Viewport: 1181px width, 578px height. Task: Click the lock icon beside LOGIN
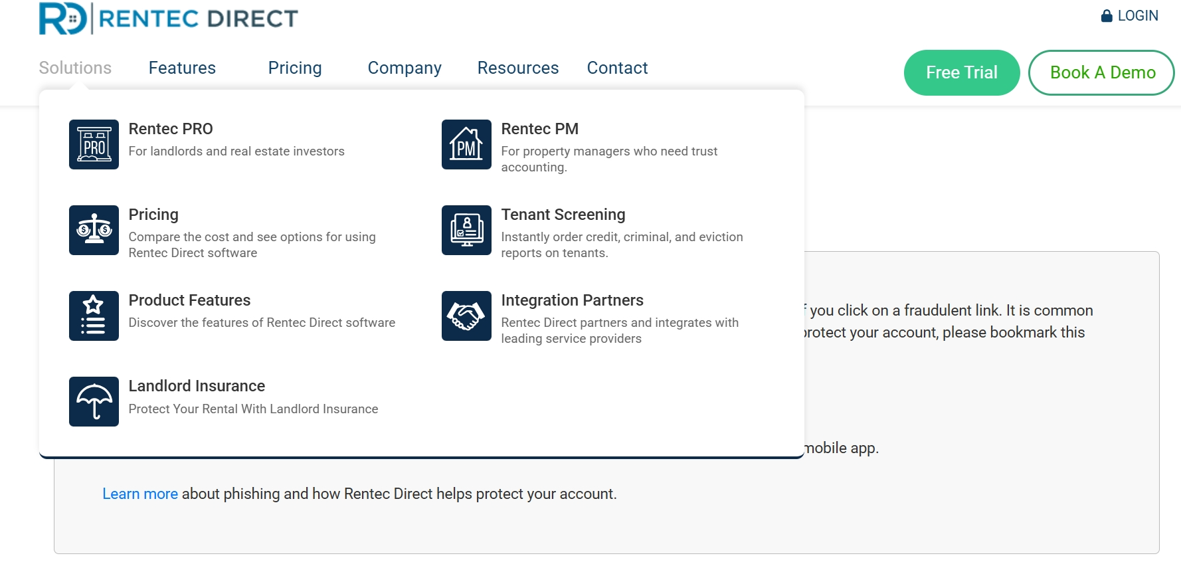coord(1107,15)
